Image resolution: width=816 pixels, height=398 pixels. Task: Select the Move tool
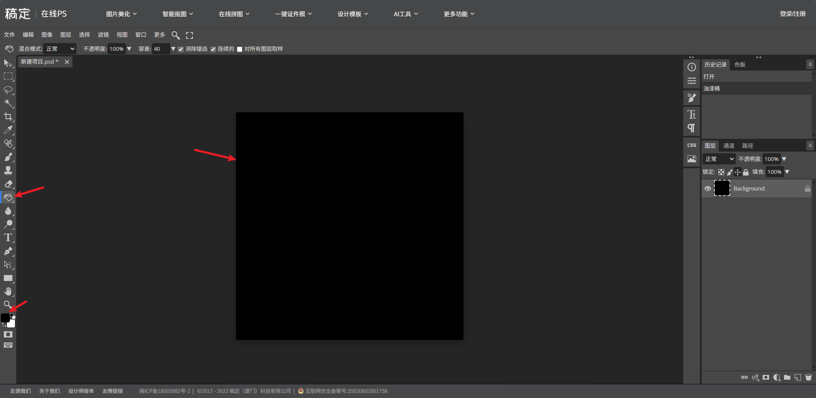pos(8,63)
